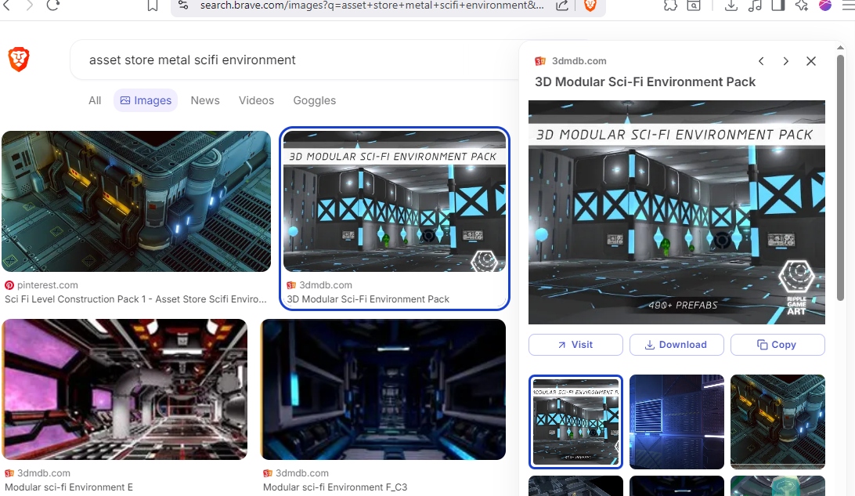Open Modular sci-fi Environment E image

pyautogui.click(x=124, y=389)
